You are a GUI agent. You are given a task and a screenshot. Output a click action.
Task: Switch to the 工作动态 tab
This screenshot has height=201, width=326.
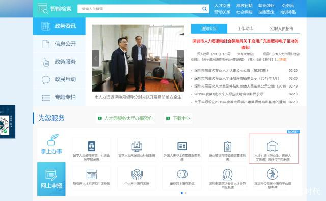246,28
